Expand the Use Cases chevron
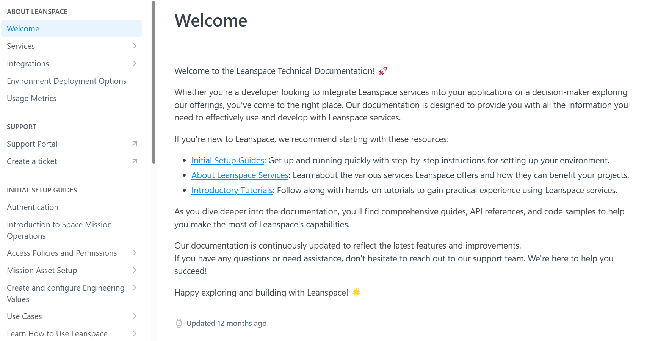The width and height of the screenshot is (647, 341). tap(135, 316)
